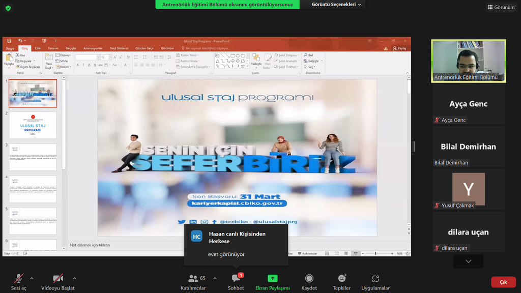Open participants options arrow next to Katılımcılar
The width and height of the screenshot is (521, 293).
coord(215,278)
